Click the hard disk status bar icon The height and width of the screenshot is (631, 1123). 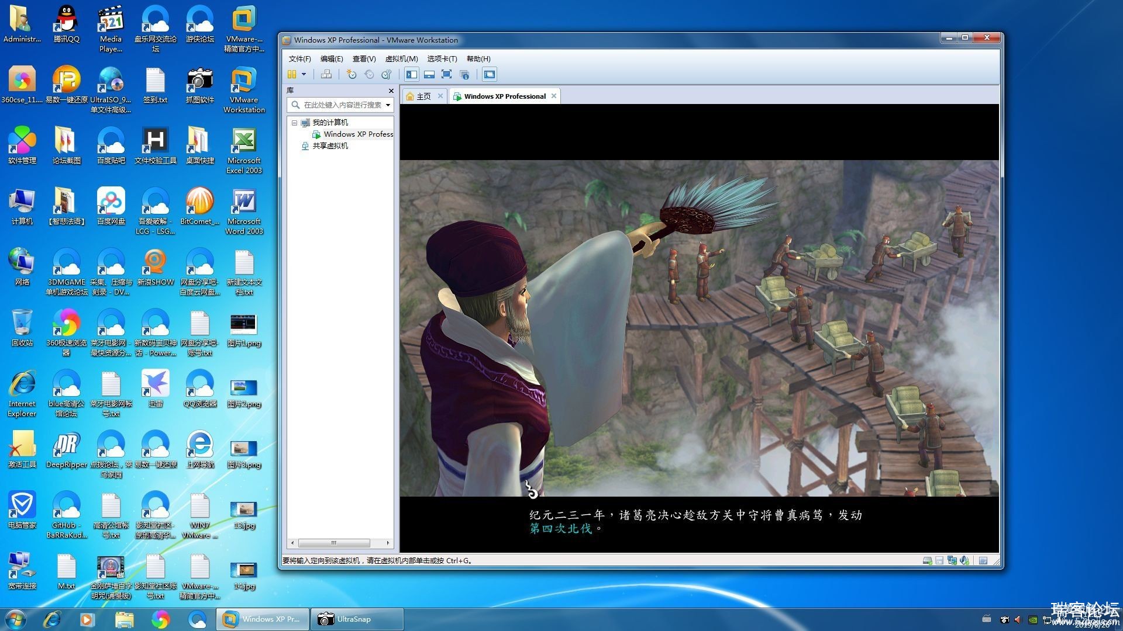927,561
